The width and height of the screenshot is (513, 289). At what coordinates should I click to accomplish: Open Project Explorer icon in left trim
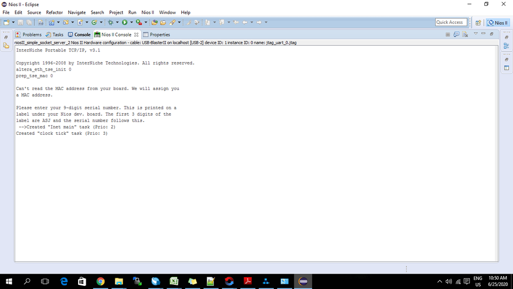(x=6, y=46)
